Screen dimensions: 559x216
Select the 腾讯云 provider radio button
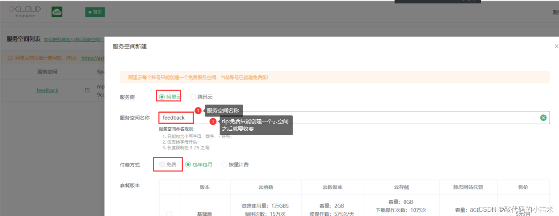(x=193, y=97)
